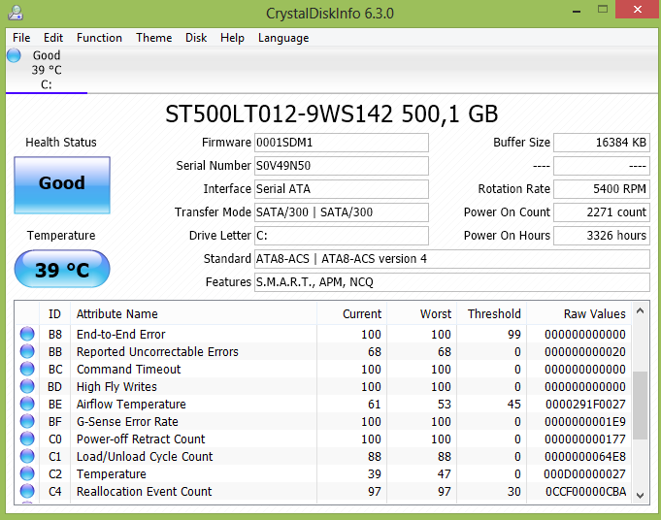Viewport: 661px width, 520px height.
Task: Click raw value 0000000064E8
Action: pos(585,456)
